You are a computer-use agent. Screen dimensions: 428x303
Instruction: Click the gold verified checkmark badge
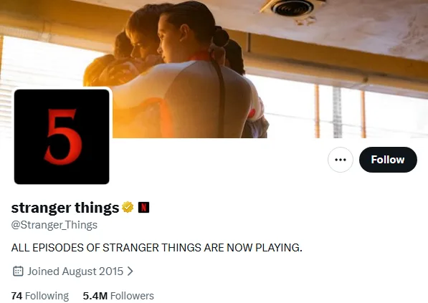[x=128, y=207]
